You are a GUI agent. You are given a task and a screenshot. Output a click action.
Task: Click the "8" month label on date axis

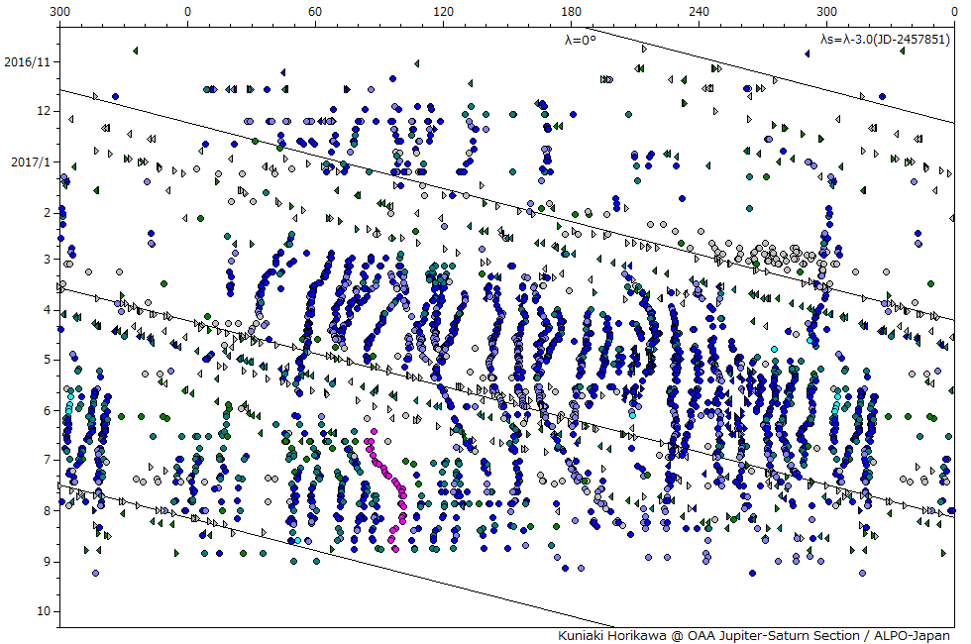coord(48,510)
